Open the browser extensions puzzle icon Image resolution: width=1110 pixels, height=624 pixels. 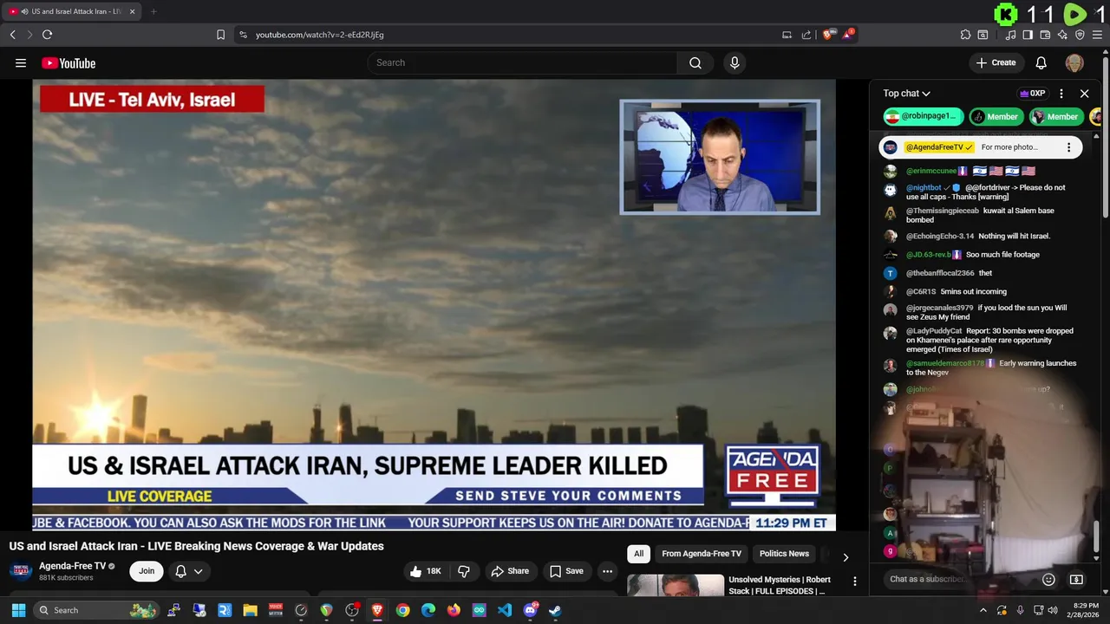click(x=965, y=35)
